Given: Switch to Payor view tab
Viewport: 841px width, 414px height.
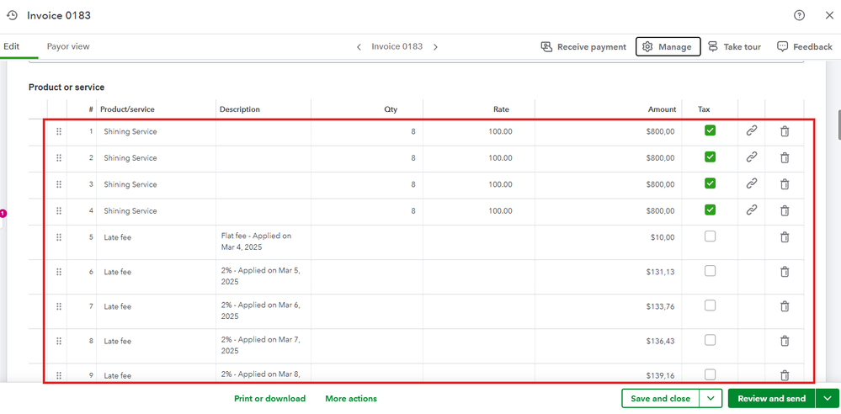Looking at the screenshot, I should [x=68, y=46].
